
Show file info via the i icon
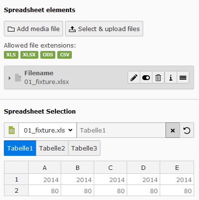click(x=171, y=78)
